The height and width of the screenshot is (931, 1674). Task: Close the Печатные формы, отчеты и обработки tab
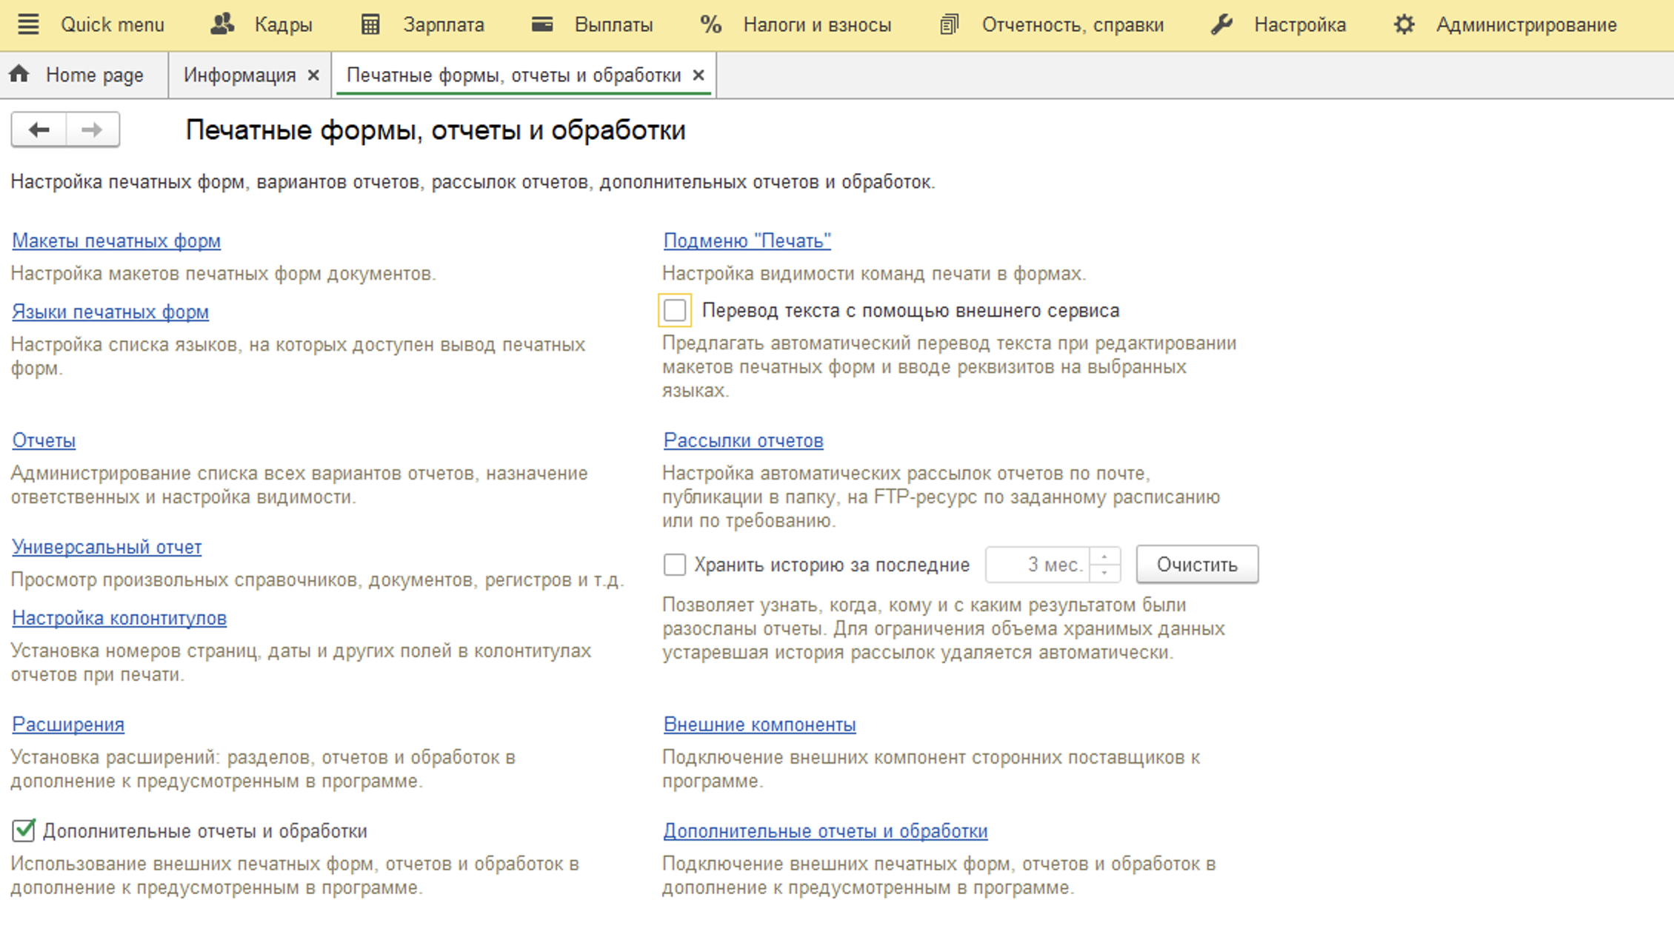[698, 75]
